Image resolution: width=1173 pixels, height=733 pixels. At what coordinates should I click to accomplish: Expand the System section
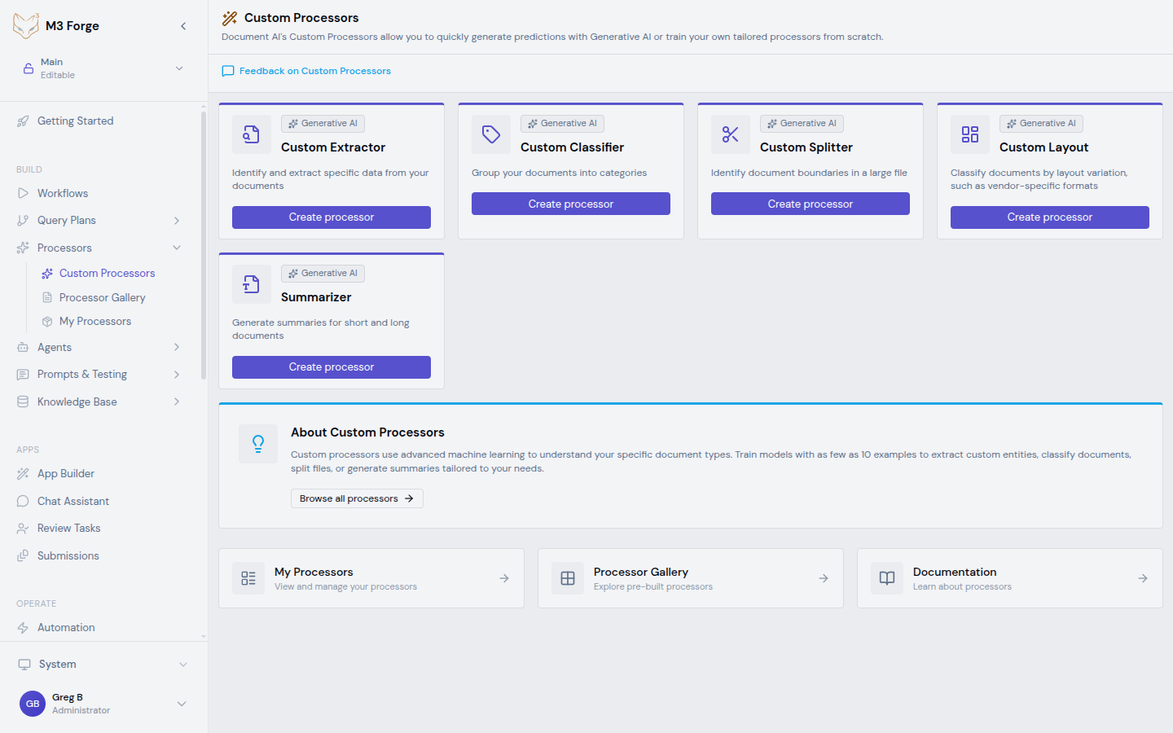(x=182, y=665)
